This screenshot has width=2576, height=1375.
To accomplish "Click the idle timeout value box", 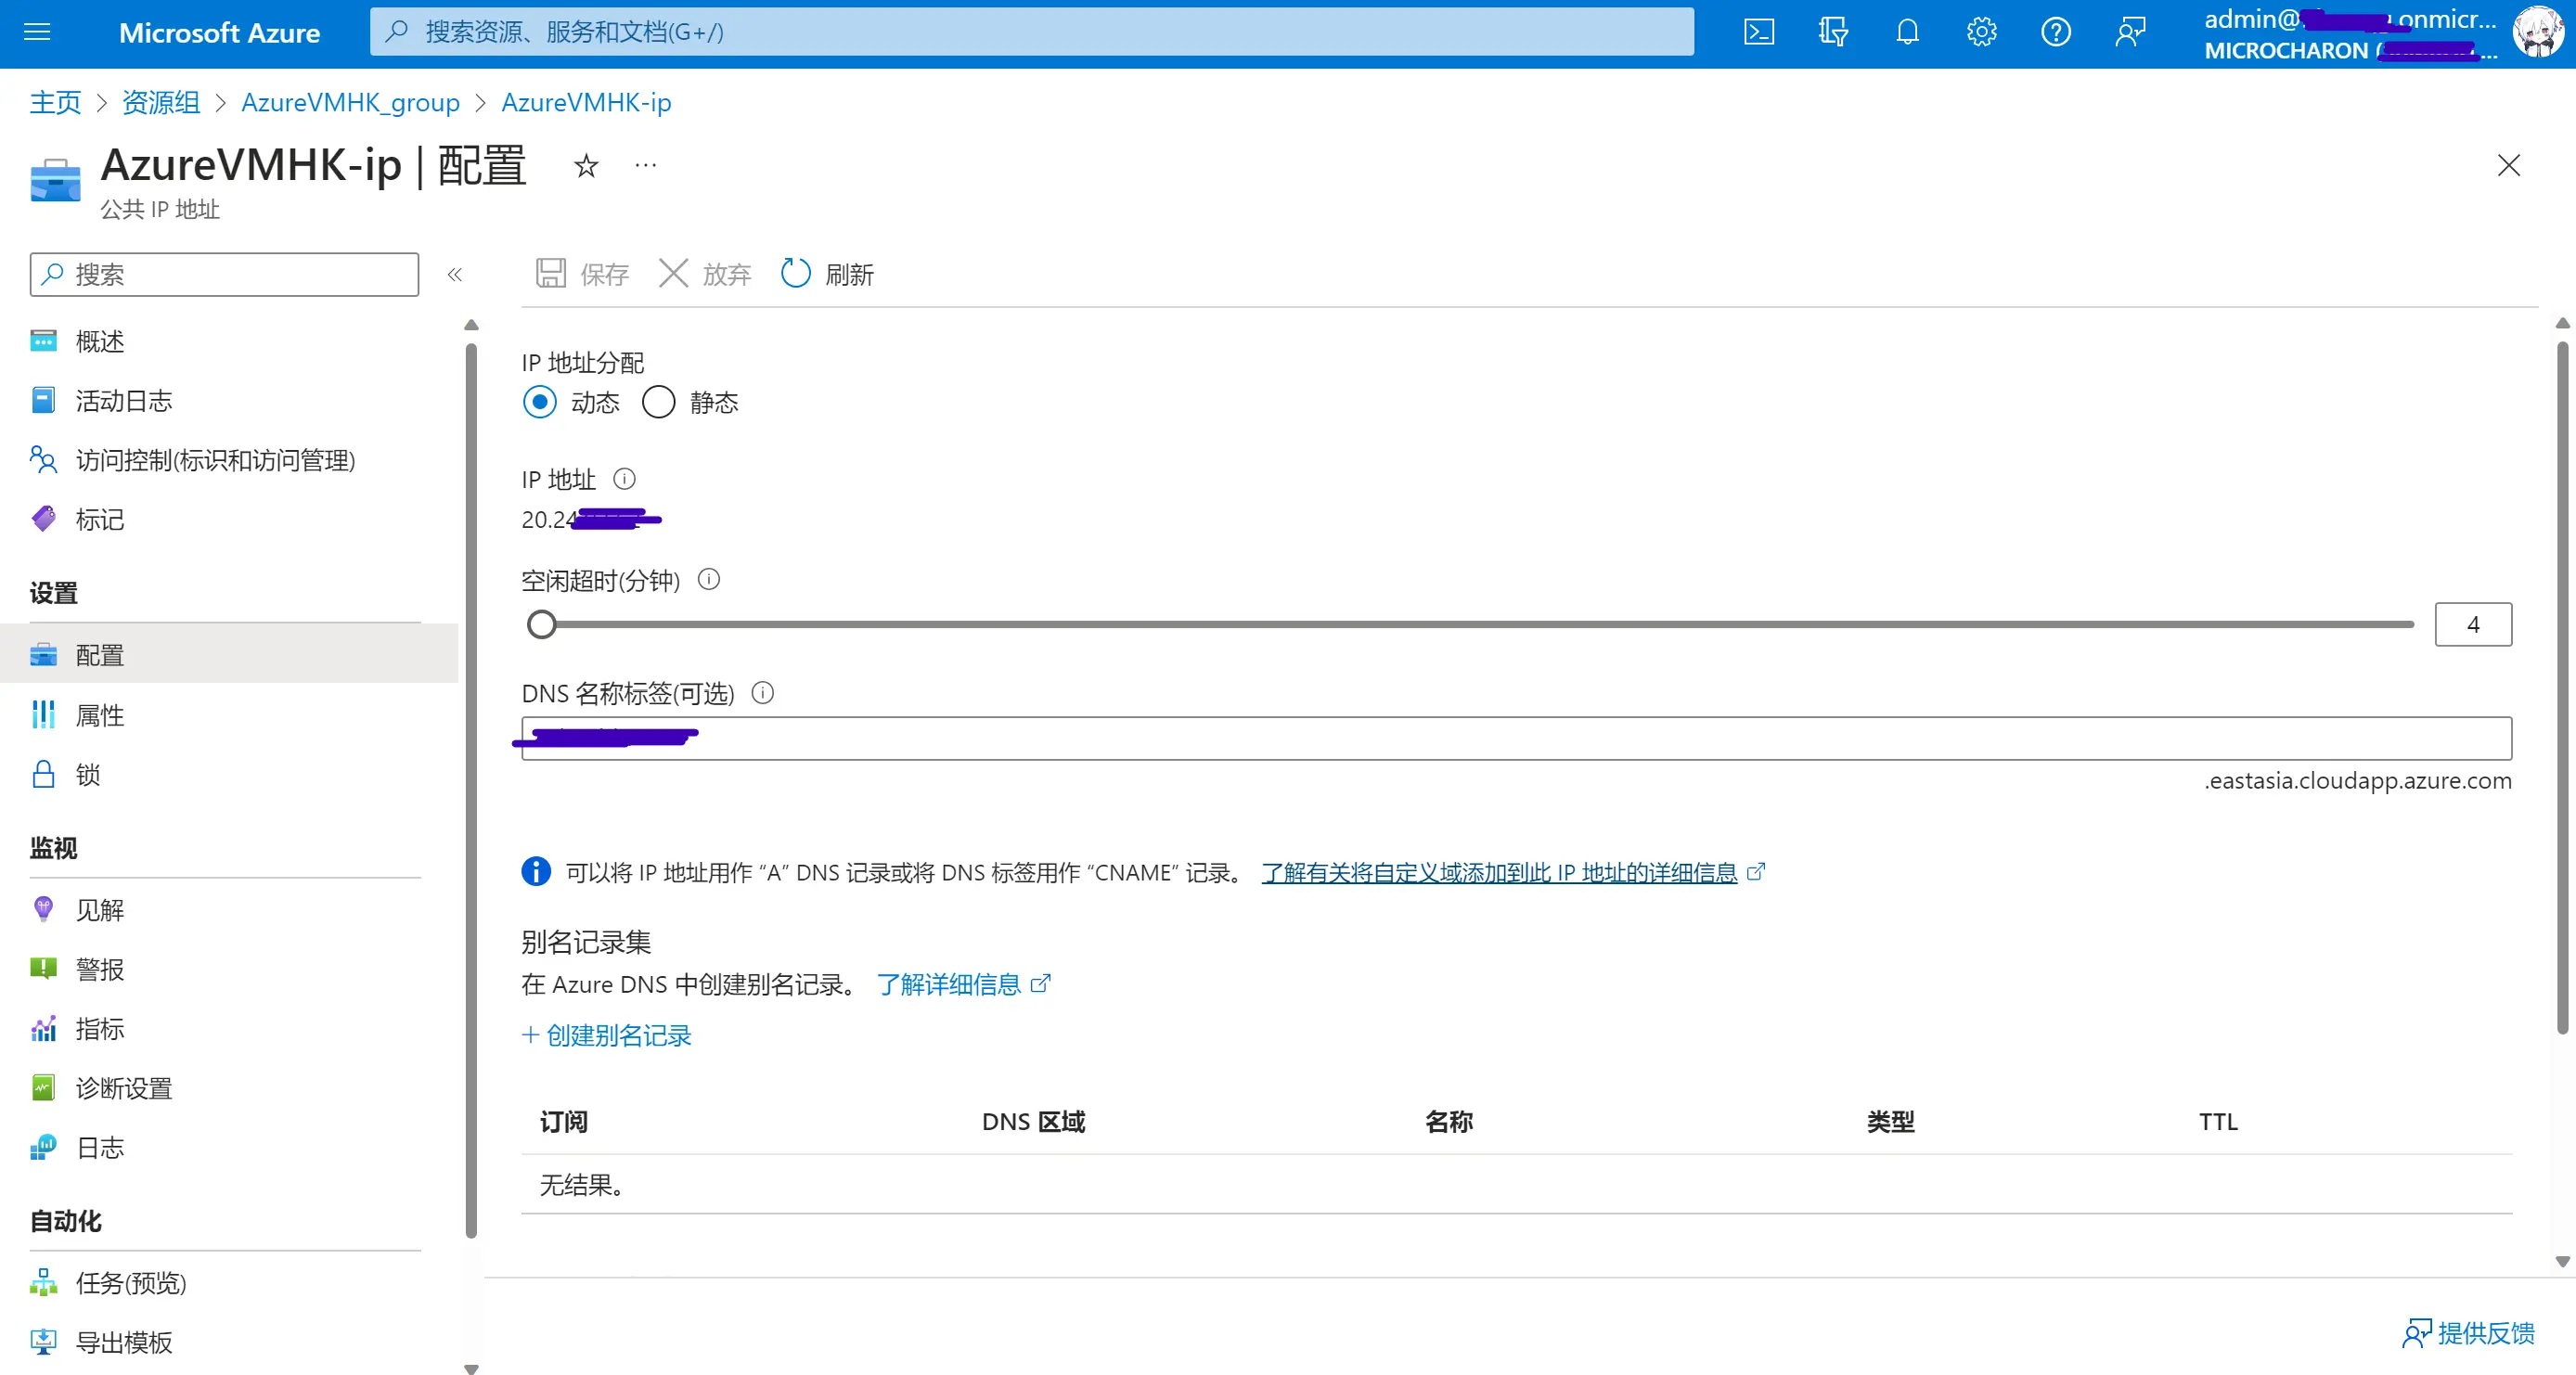I will coord(2472,624).
